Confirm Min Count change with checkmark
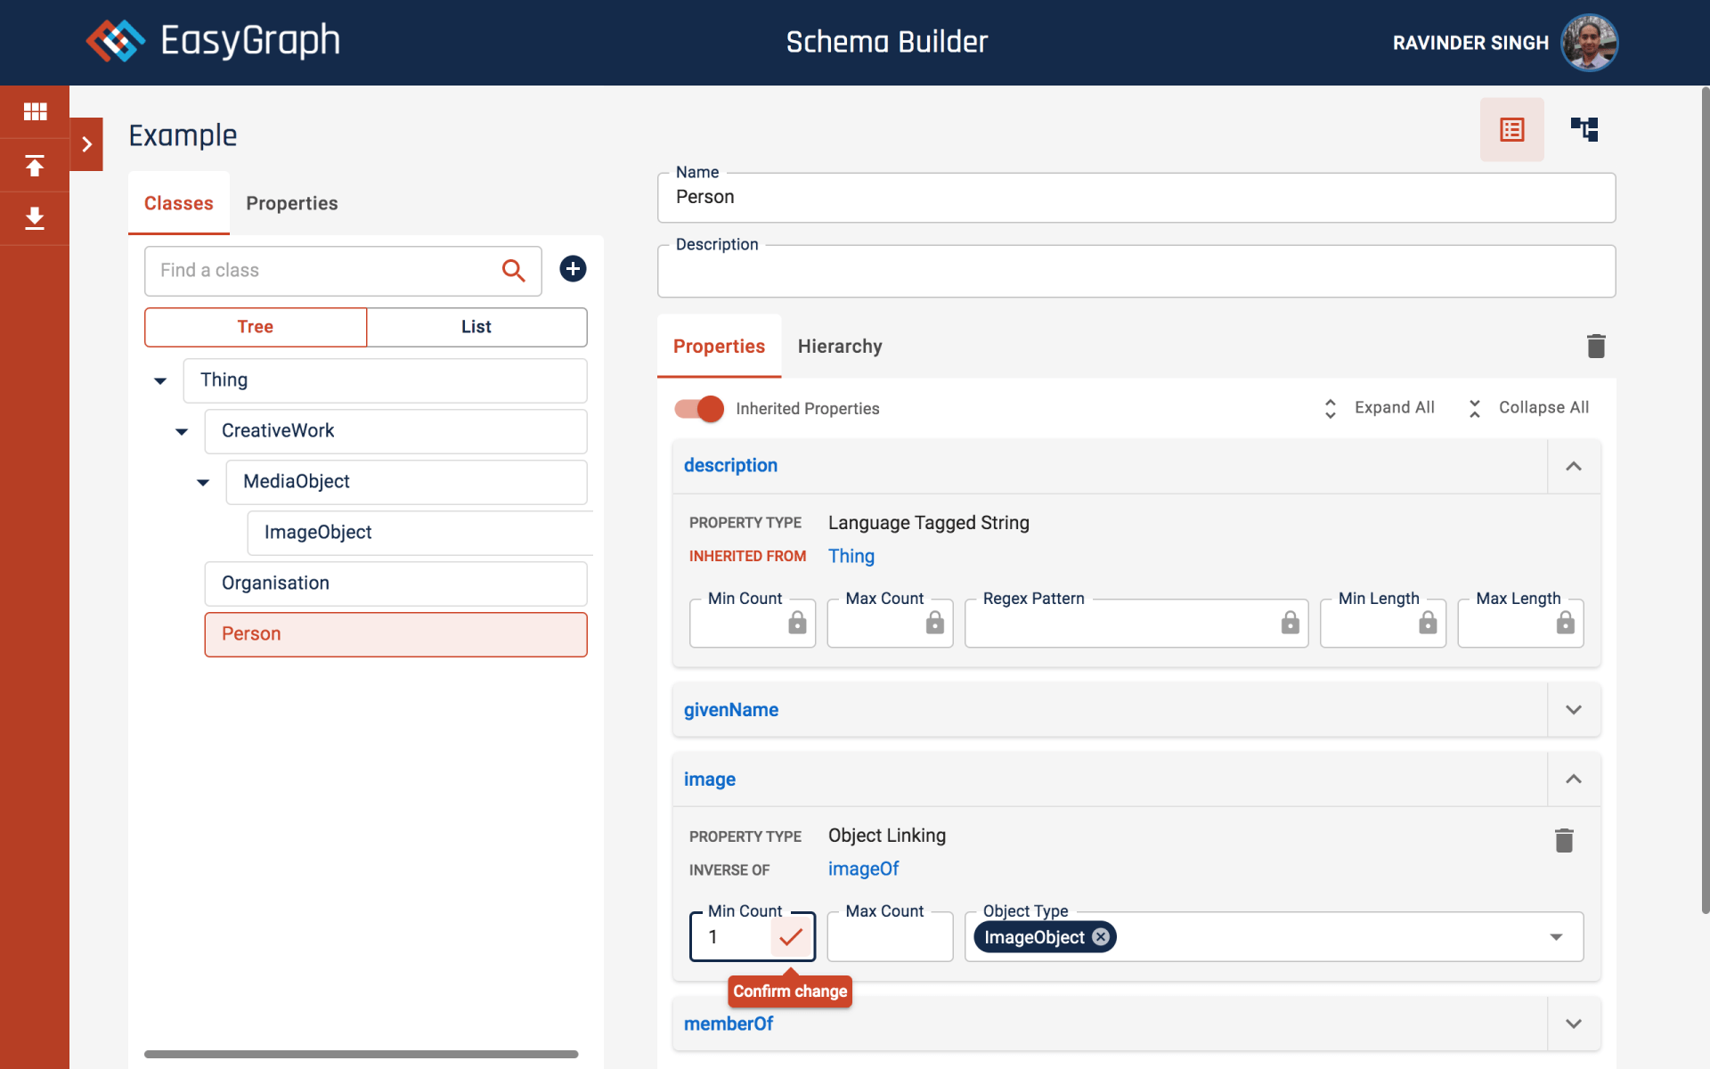The width and height of the screenshot is (1710, 1069). click(x=791, y=937)
